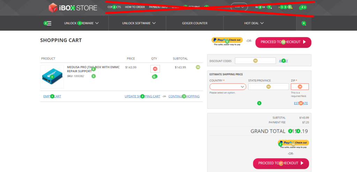The width and height of the screenshot is (357, 172).
Task: Click the Empty Cart link
Action: [x=52, y=96]
